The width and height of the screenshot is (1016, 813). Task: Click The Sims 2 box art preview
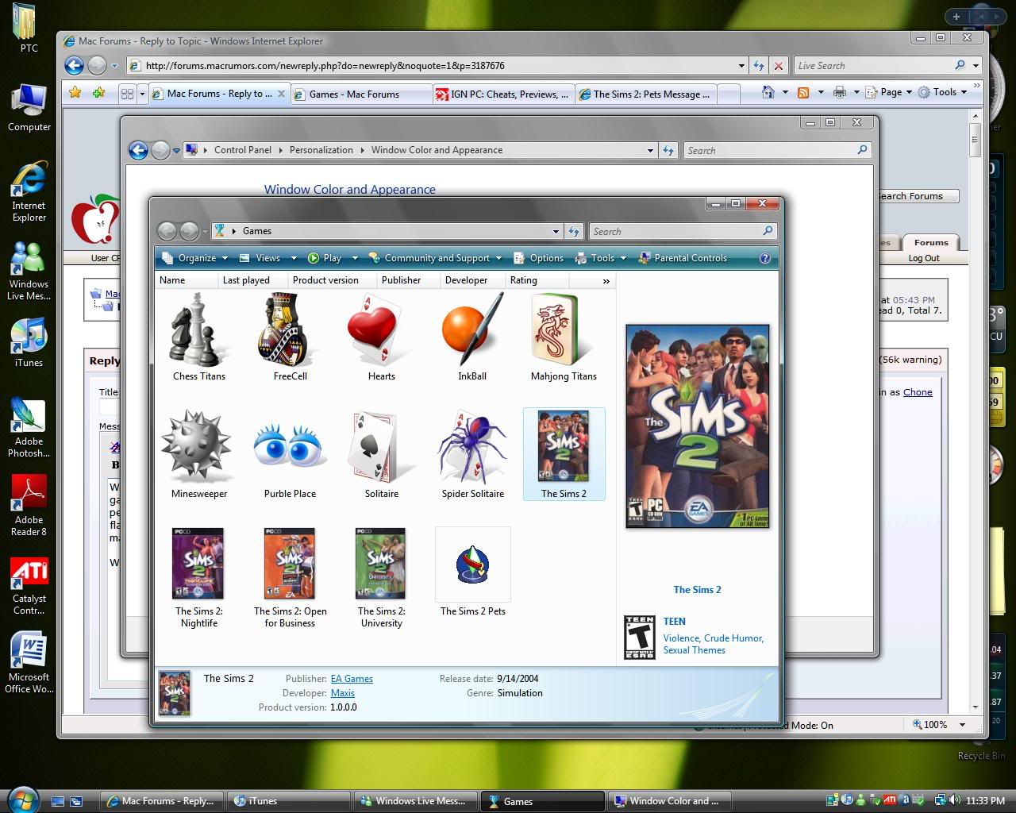tap(698, 426)
